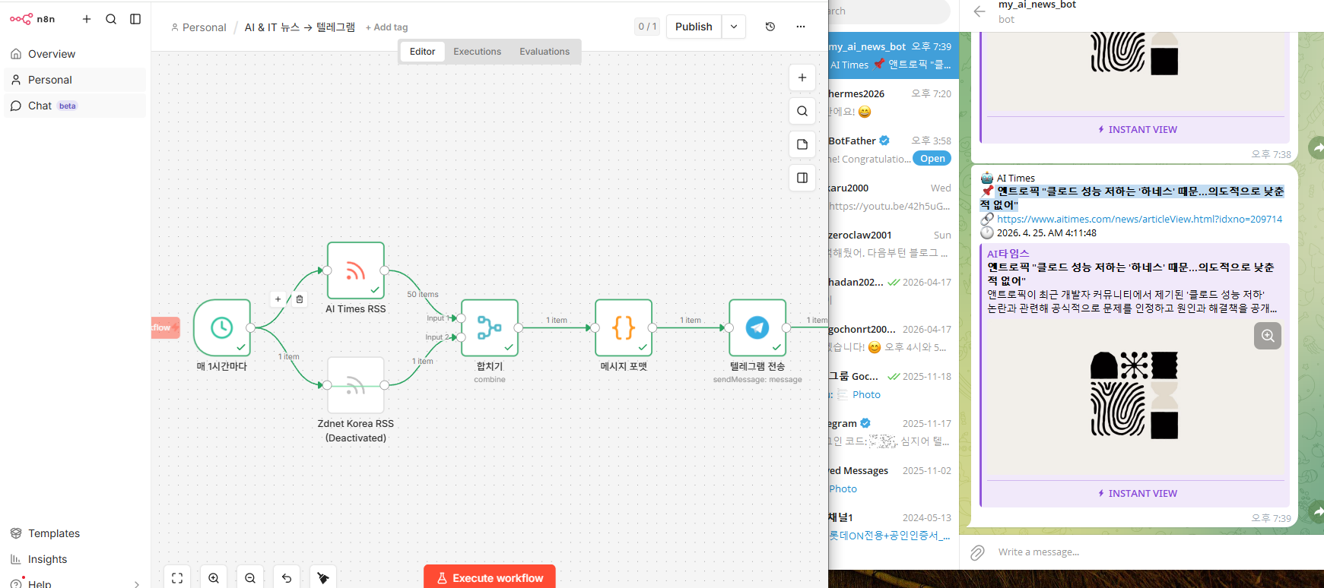Open BotFather chat in Telegram
This screenshot has width=1324, height=588.
[894, 150]
